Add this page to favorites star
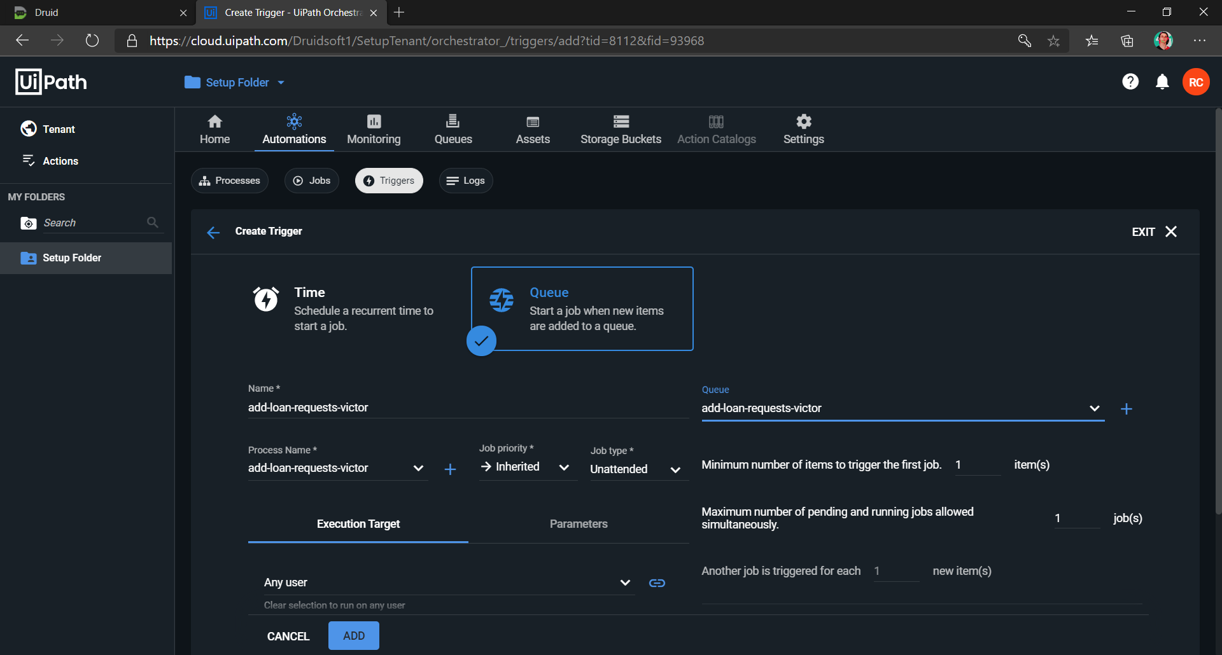Image resolution: width=1222 pixels, height=655 pixels. click(x=1054, y=41)
